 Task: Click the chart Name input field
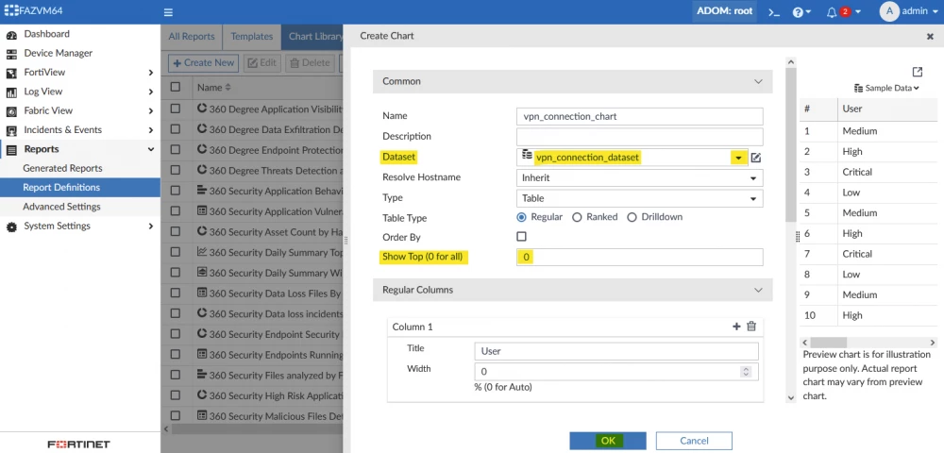click(x=639, y=117)
